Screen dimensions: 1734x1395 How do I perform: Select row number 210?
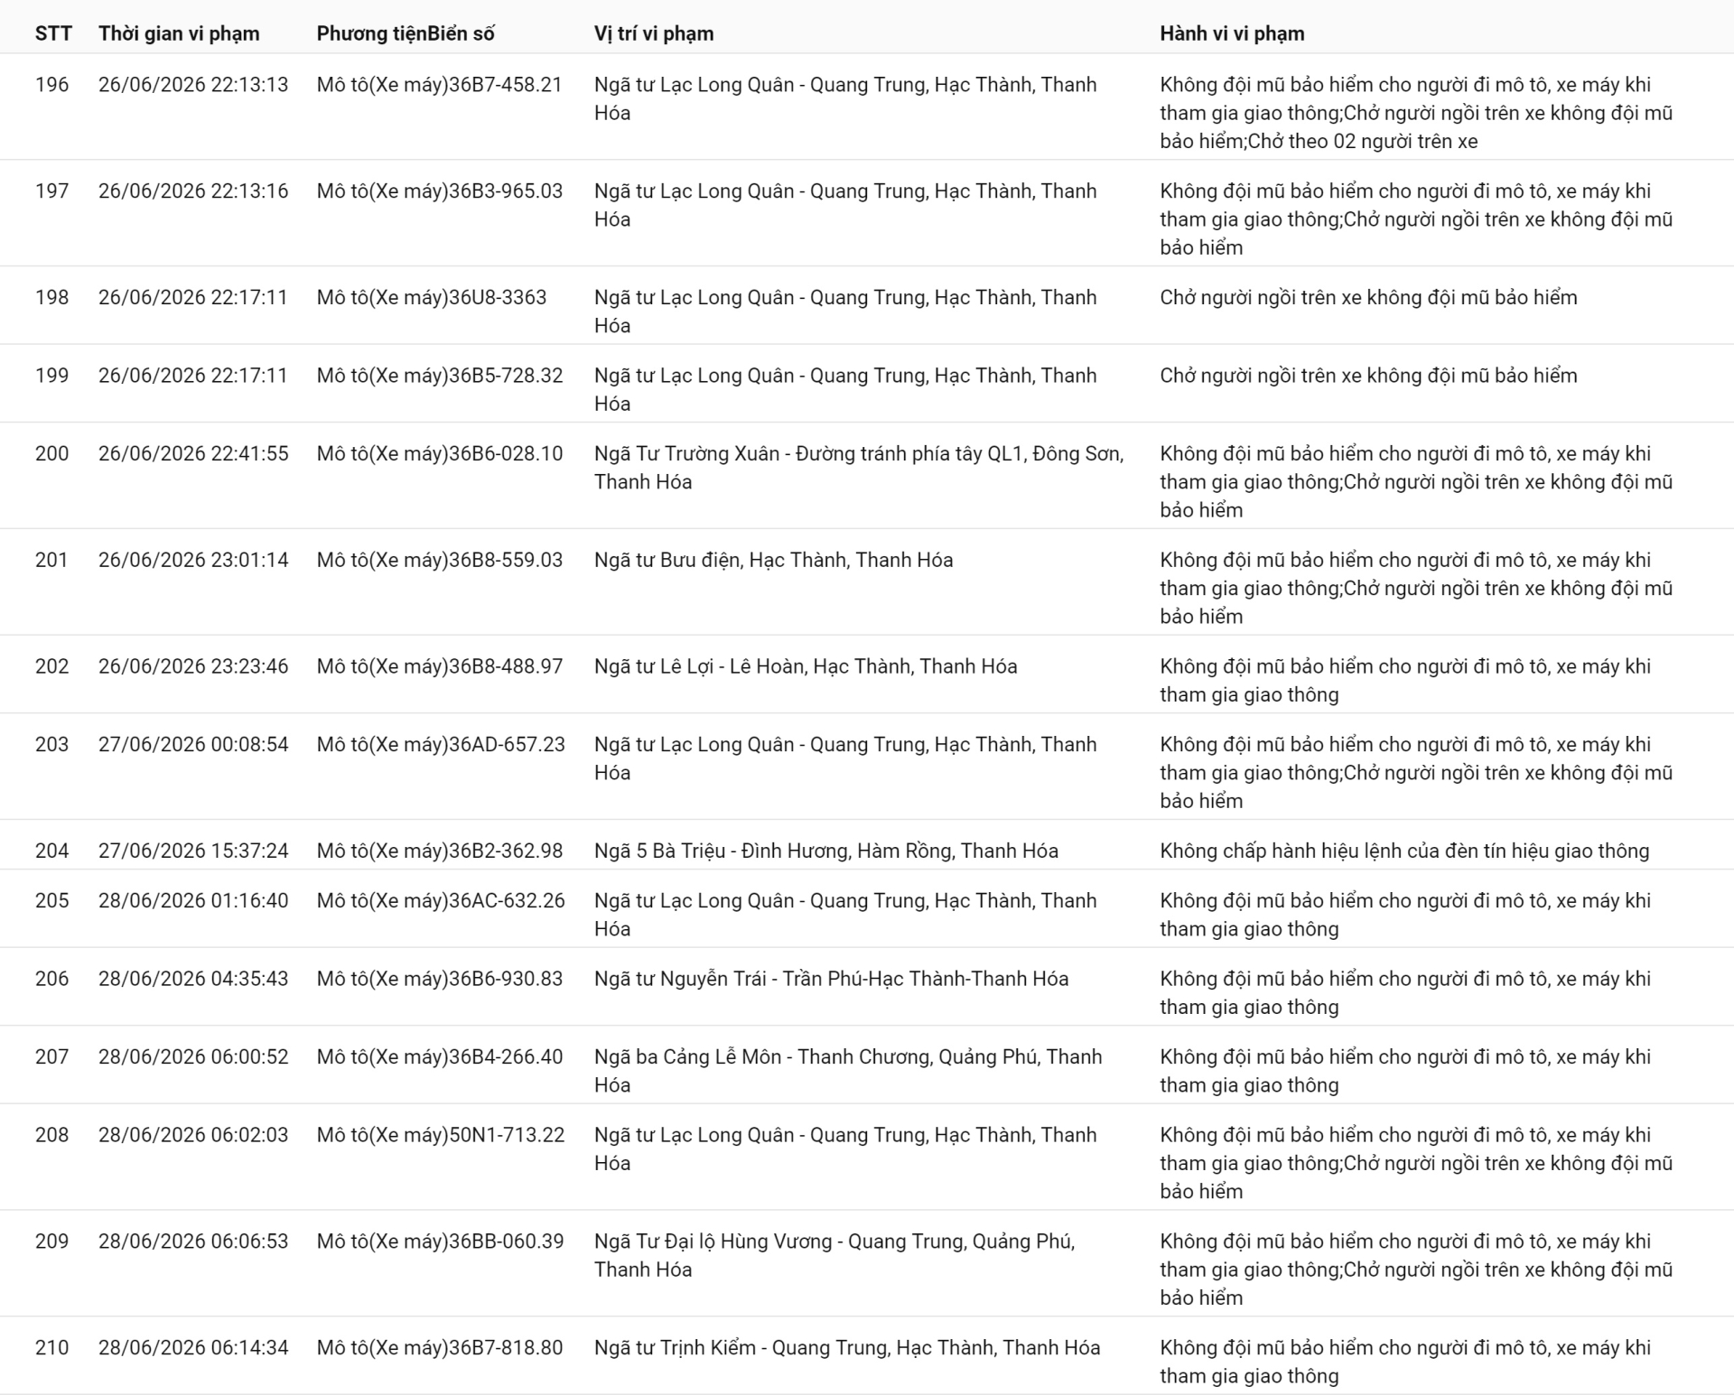coord(51,1348)
